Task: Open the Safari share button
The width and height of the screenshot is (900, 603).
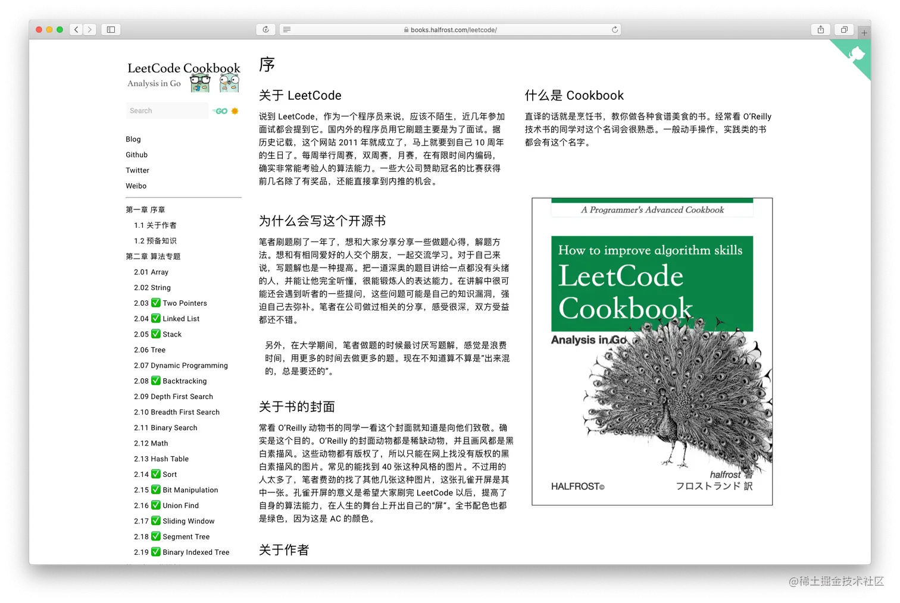Action: (x=821, y=29)
